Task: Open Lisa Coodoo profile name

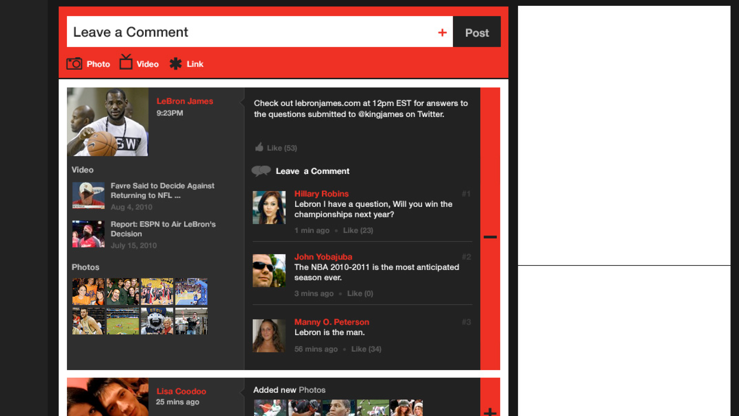Action: pos(181,391)
